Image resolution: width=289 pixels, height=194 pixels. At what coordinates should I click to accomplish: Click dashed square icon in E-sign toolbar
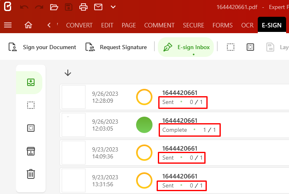[231, 47]
